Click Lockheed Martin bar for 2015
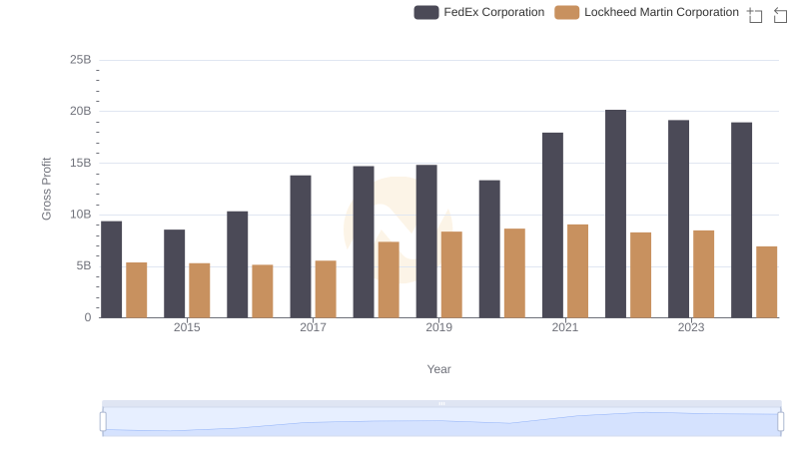The width and height of the screenshot is (799, 460). click(x=199, y=290)
